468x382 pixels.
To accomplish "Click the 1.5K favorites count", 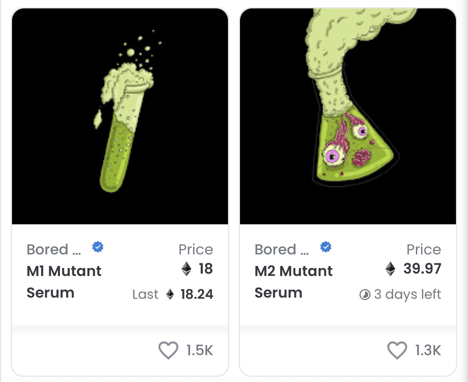I will click(x=200, y=350).
